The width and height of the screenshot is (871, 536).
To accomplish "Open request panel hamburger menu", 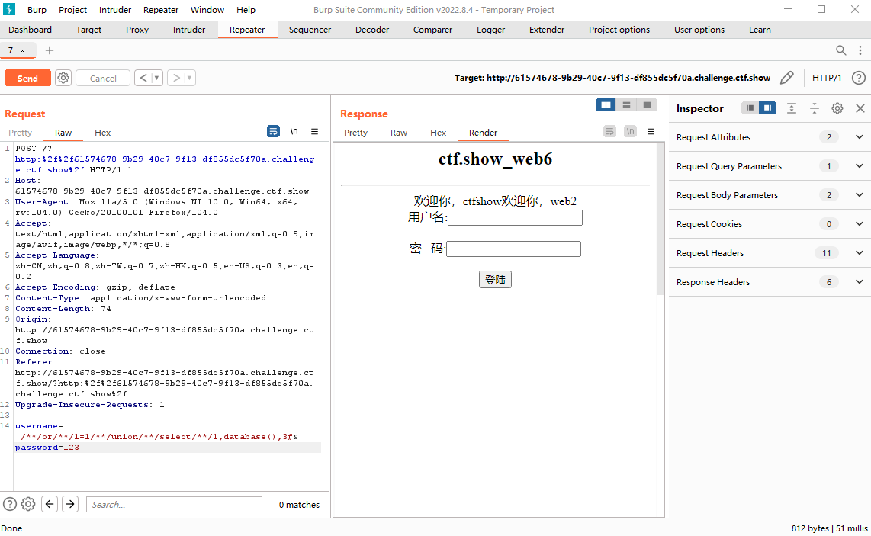I will coord(314,132).
